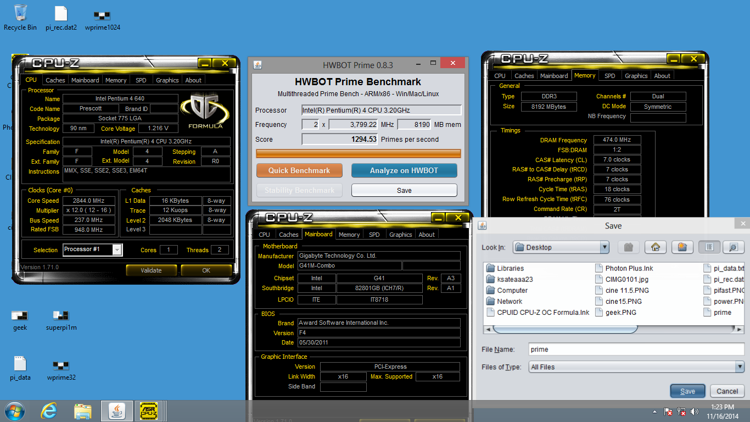
Task: Select CIMG0101.jpg in file list
Action: pyautogui.click(x=622, y=279)
